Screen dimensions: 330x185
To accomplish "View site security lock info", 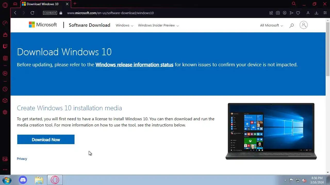I will click(x=61, y=13).
